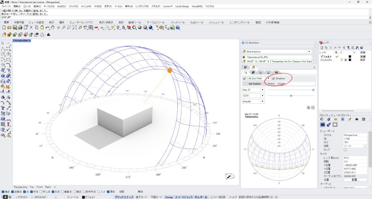Click the Save file icon in toolbar

[15, 27]
